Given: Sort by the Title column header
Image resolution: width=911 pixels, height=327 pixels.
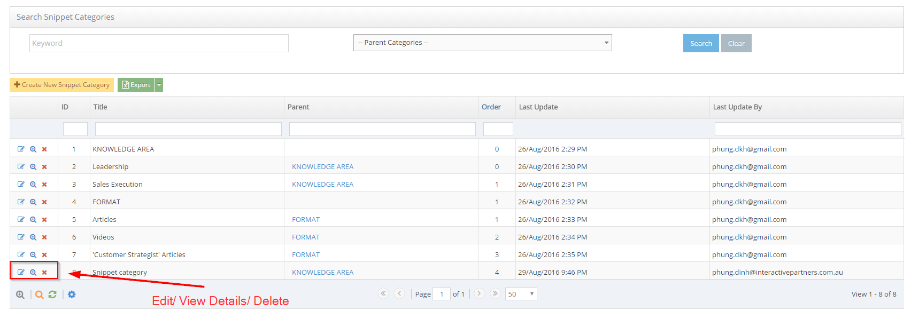Looking at the screenshot, I should [x=101, y=107].
